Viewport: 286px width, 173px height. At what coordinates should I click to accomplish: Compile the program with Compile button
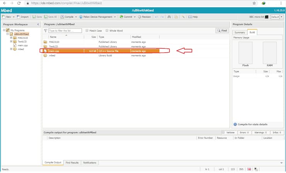67,17
